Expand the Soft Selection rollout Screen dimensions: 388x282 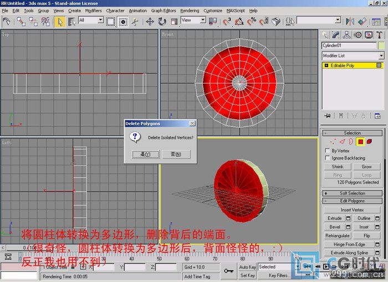point(353,193)
